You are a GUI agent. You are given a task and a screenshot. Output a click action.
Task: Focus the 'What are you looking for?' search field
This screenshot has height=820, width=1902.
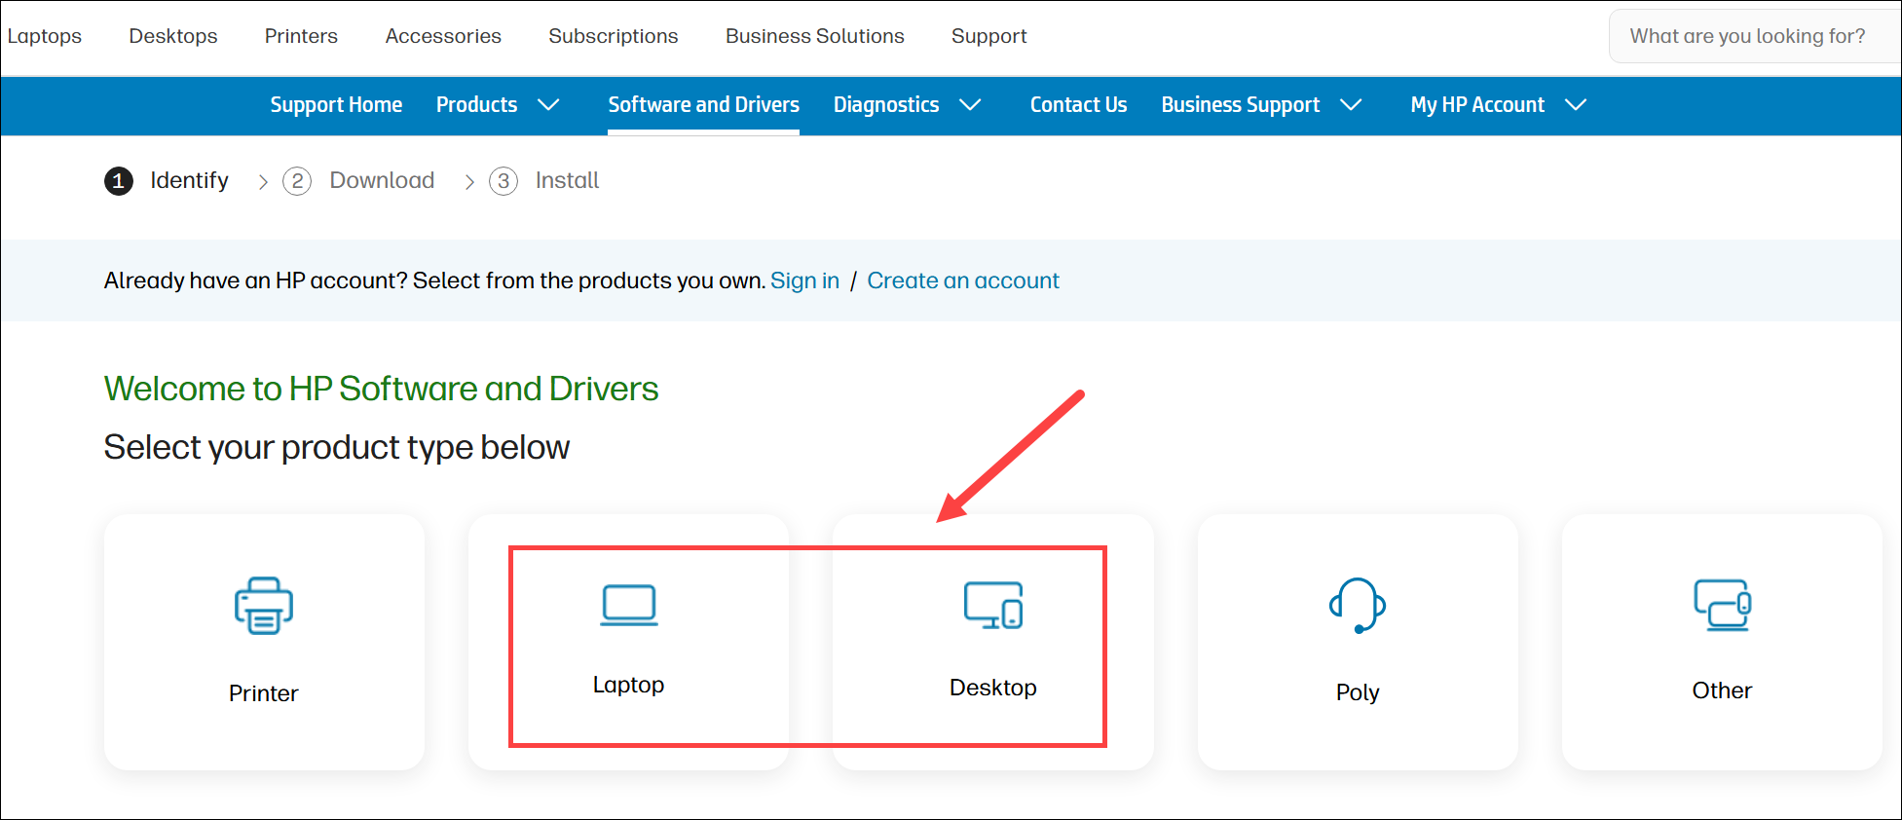point(1755,36)
